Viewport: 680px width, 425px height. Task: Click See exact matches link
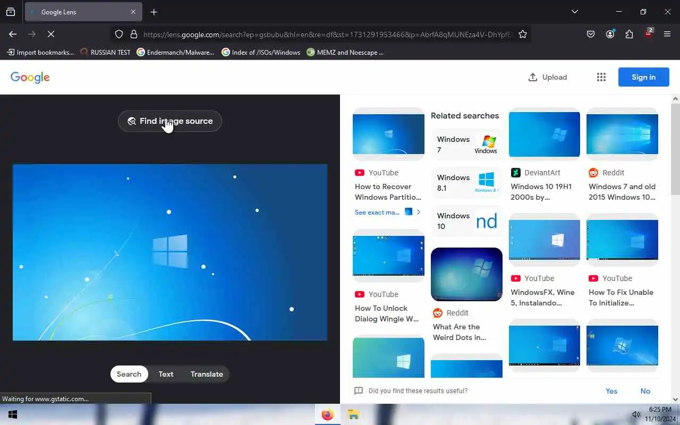(377, 212)
